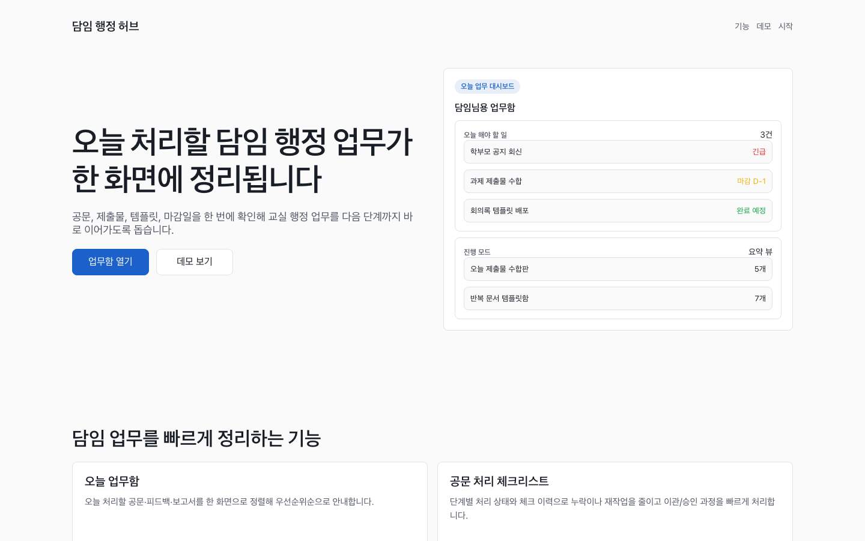Click the 7개 count value
Viewport: 865px width, 541px height.
click(760, 299)
